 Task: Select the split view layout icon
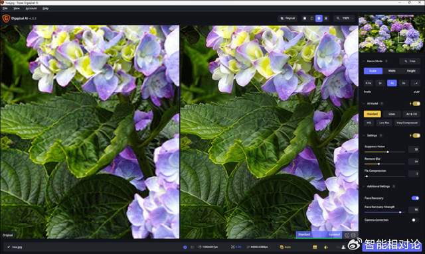[311, 19]
